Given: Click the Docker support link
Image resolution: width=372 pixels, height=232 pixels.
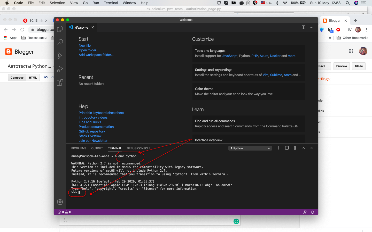Looking at the screenshot, I should click(275, 56).
